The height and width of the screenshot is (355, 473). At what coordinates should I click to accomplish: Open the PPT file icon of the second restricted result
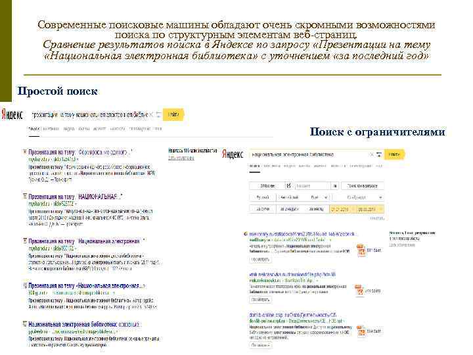coord(359,291)
